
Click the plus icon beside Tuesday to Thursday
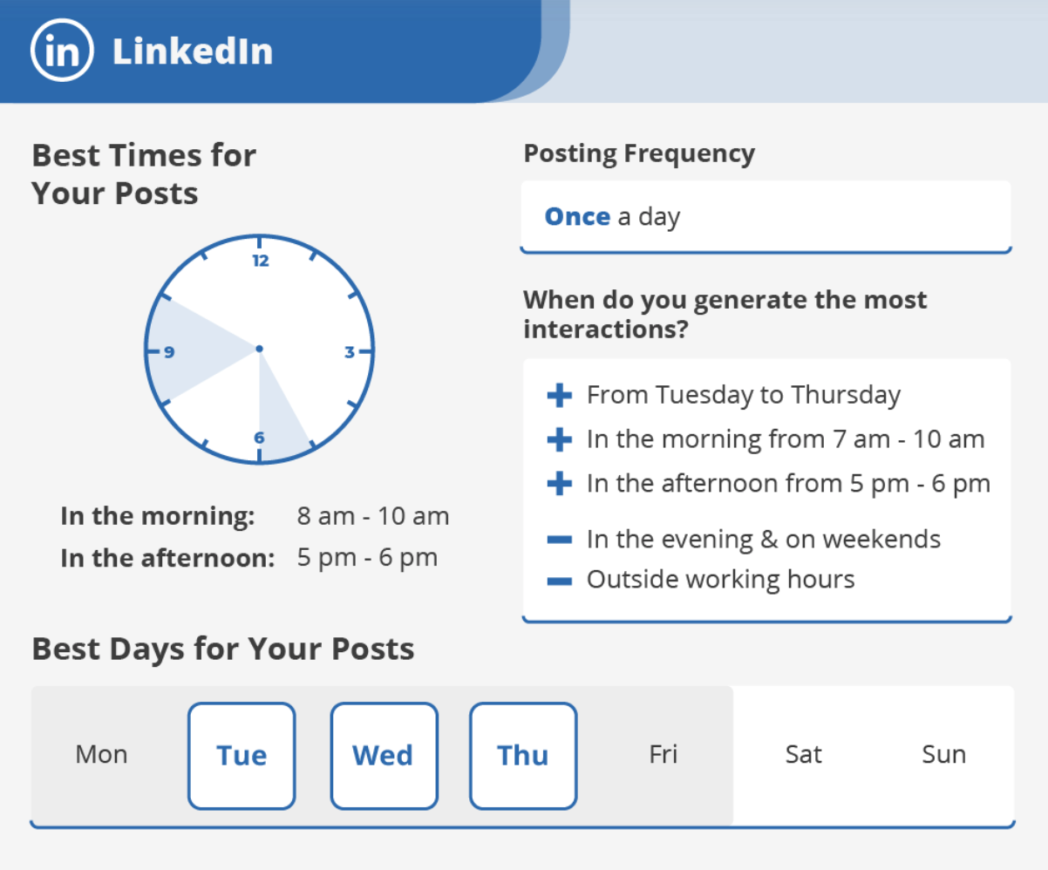(559, 396)
